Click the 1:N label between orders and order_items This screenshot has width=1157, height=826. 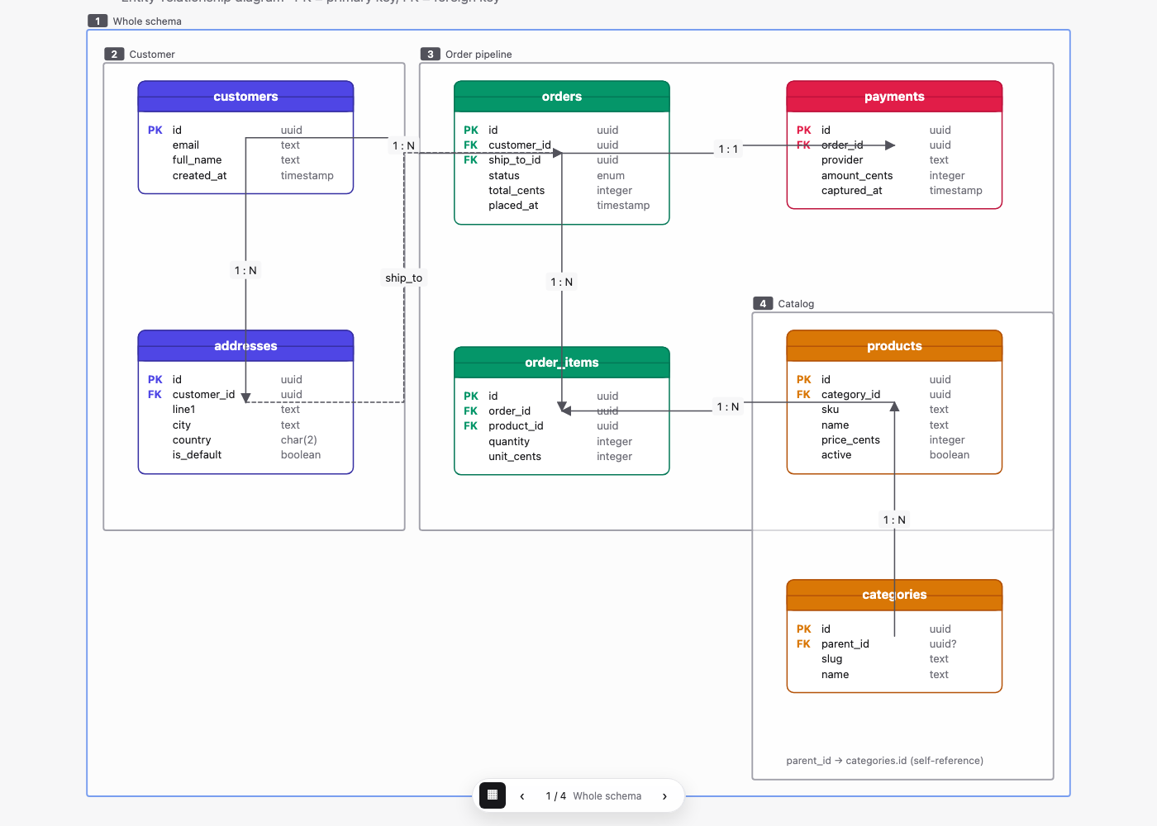pos(562,282)
